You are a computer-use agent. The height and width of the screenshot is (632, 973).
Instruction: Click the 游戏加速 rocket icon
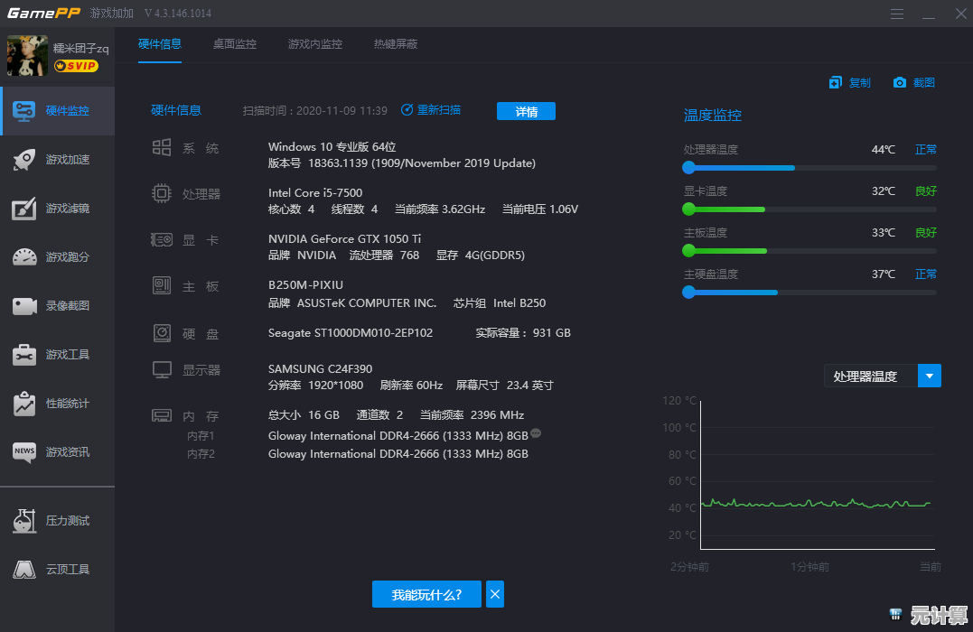click(24, 160)
